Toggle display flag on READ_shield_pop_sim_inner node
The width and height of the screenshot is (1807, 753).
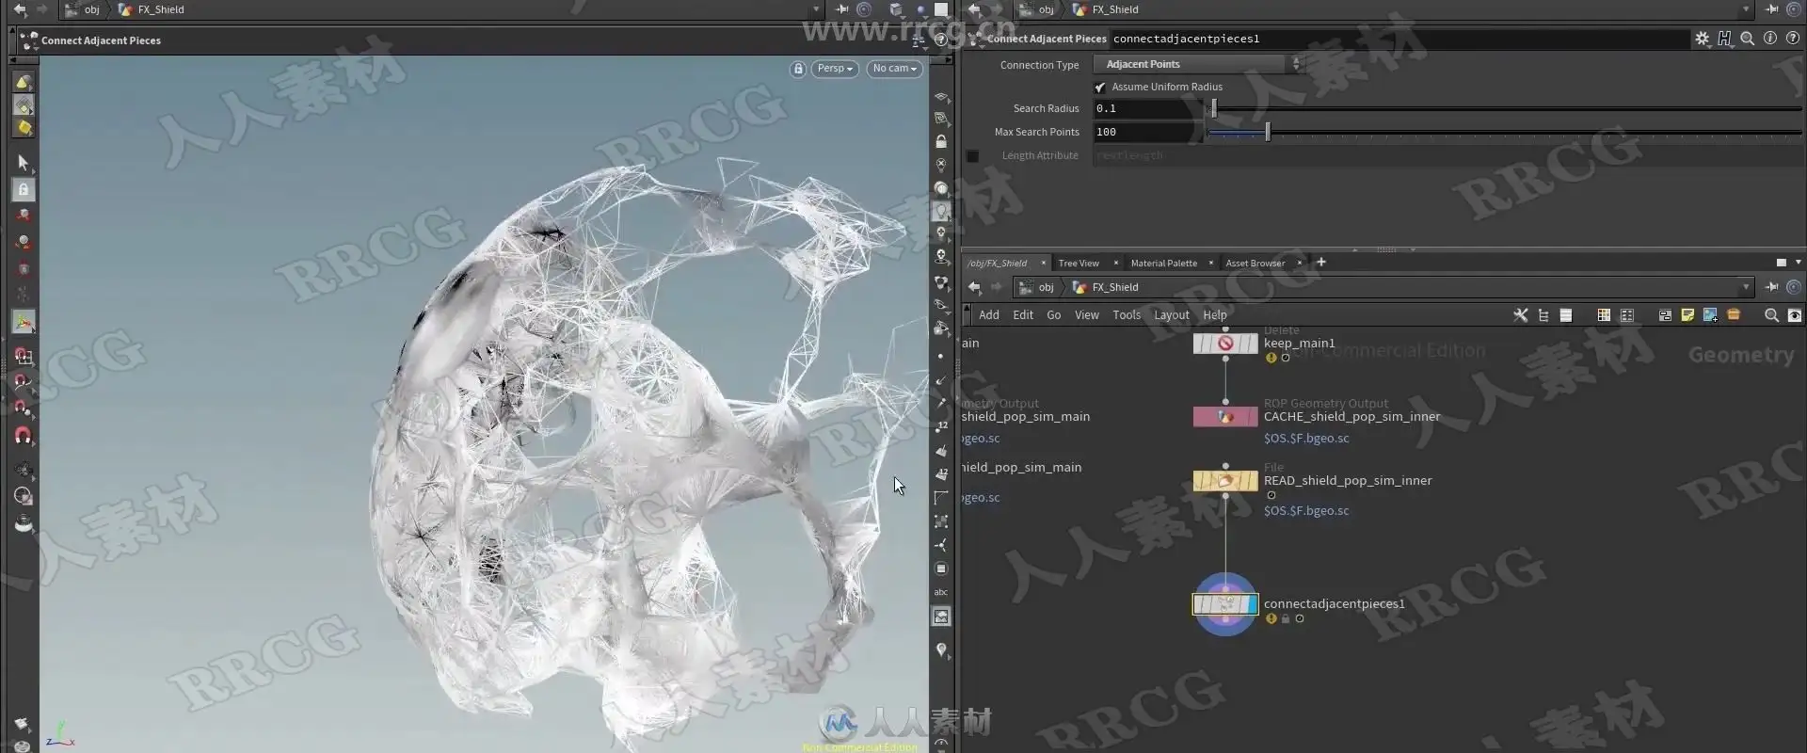pos(1252,481)
